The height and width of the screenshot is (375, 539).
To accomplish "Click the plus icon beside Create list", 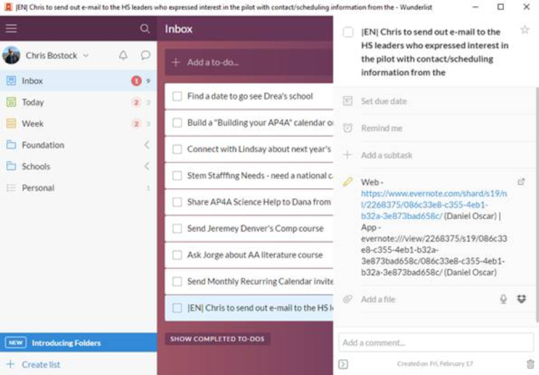I will click(x=11, y=364).
